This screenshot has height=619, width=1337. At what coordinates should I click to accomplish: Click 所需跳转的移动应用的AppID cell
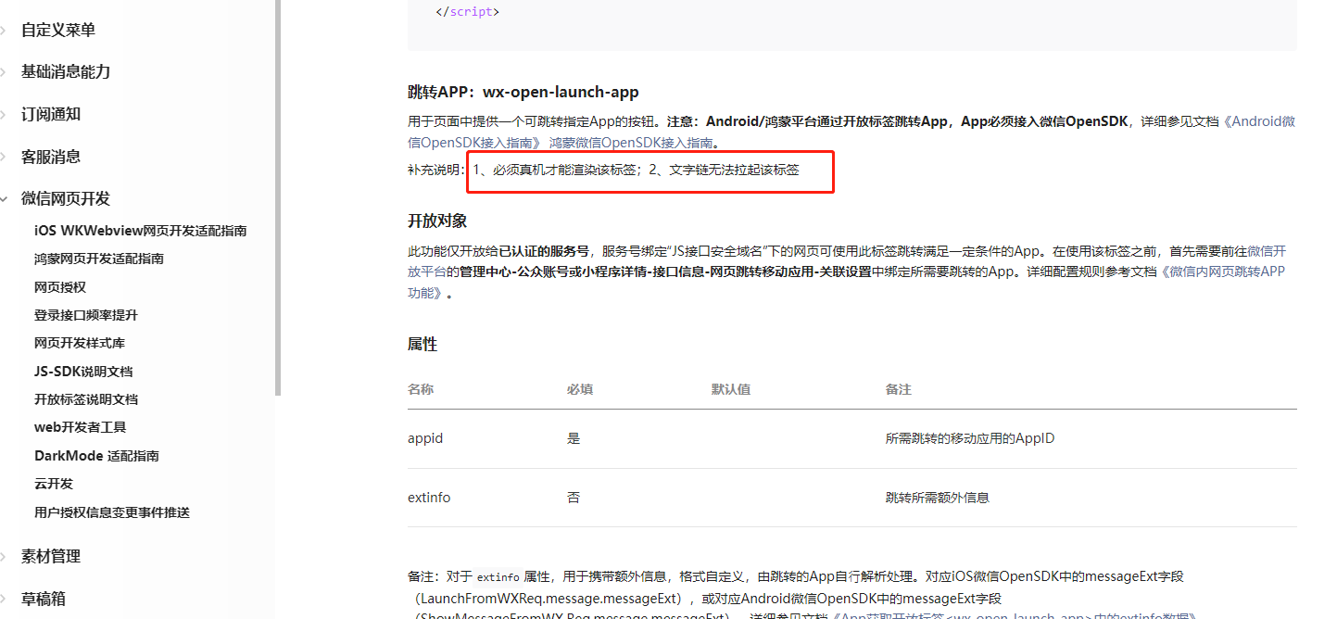pos(970,438)
